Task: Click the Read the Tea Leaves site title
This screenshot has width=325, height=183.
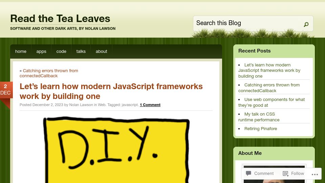Action: coord(60,18)
